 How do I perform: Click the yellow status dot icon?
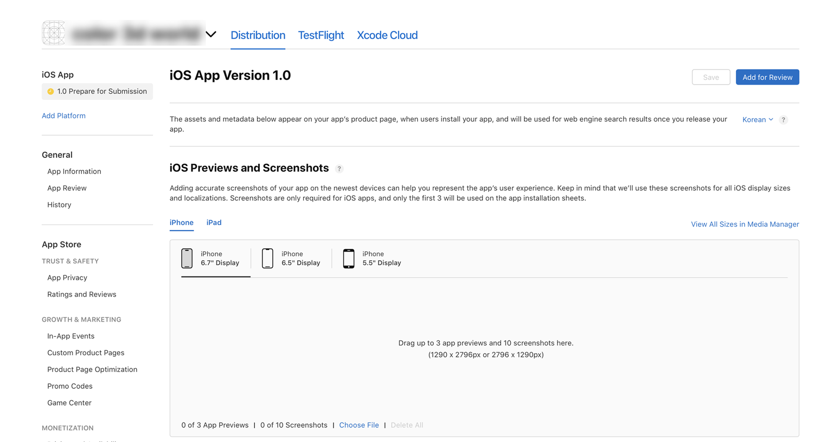[50, 92]
